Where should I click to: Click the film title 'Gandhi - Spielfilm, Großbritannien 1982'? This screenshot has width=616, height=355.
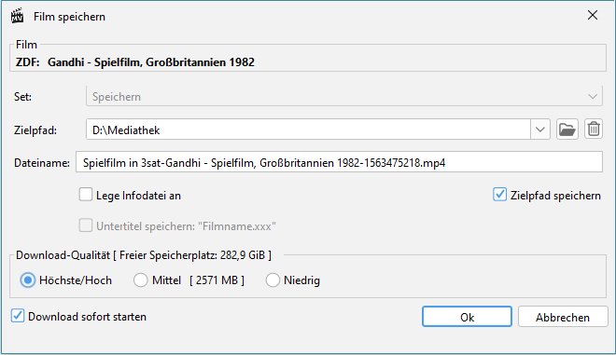151,62
